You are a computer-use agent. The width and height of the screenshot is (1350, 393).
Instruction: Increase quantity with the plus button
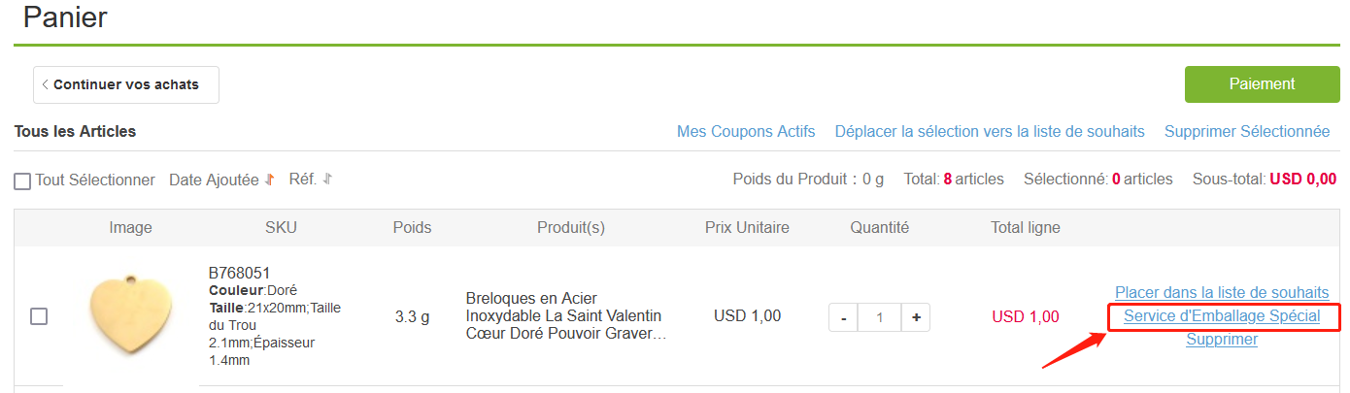[915, 317]
